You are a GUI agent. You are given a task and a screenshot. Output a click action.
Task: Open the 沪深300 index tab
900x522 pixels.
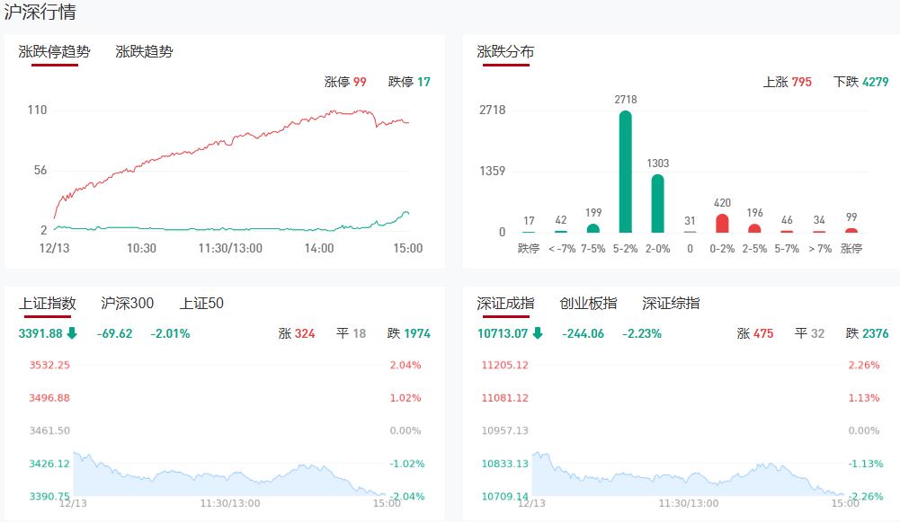[x=128, y=304]
